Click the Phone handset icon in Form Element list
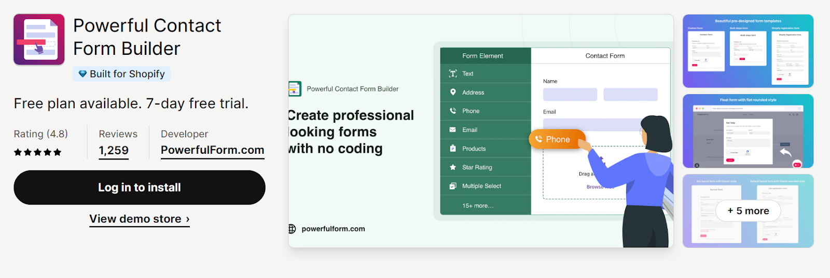This screenshot has width=830, height=278. 453,111
